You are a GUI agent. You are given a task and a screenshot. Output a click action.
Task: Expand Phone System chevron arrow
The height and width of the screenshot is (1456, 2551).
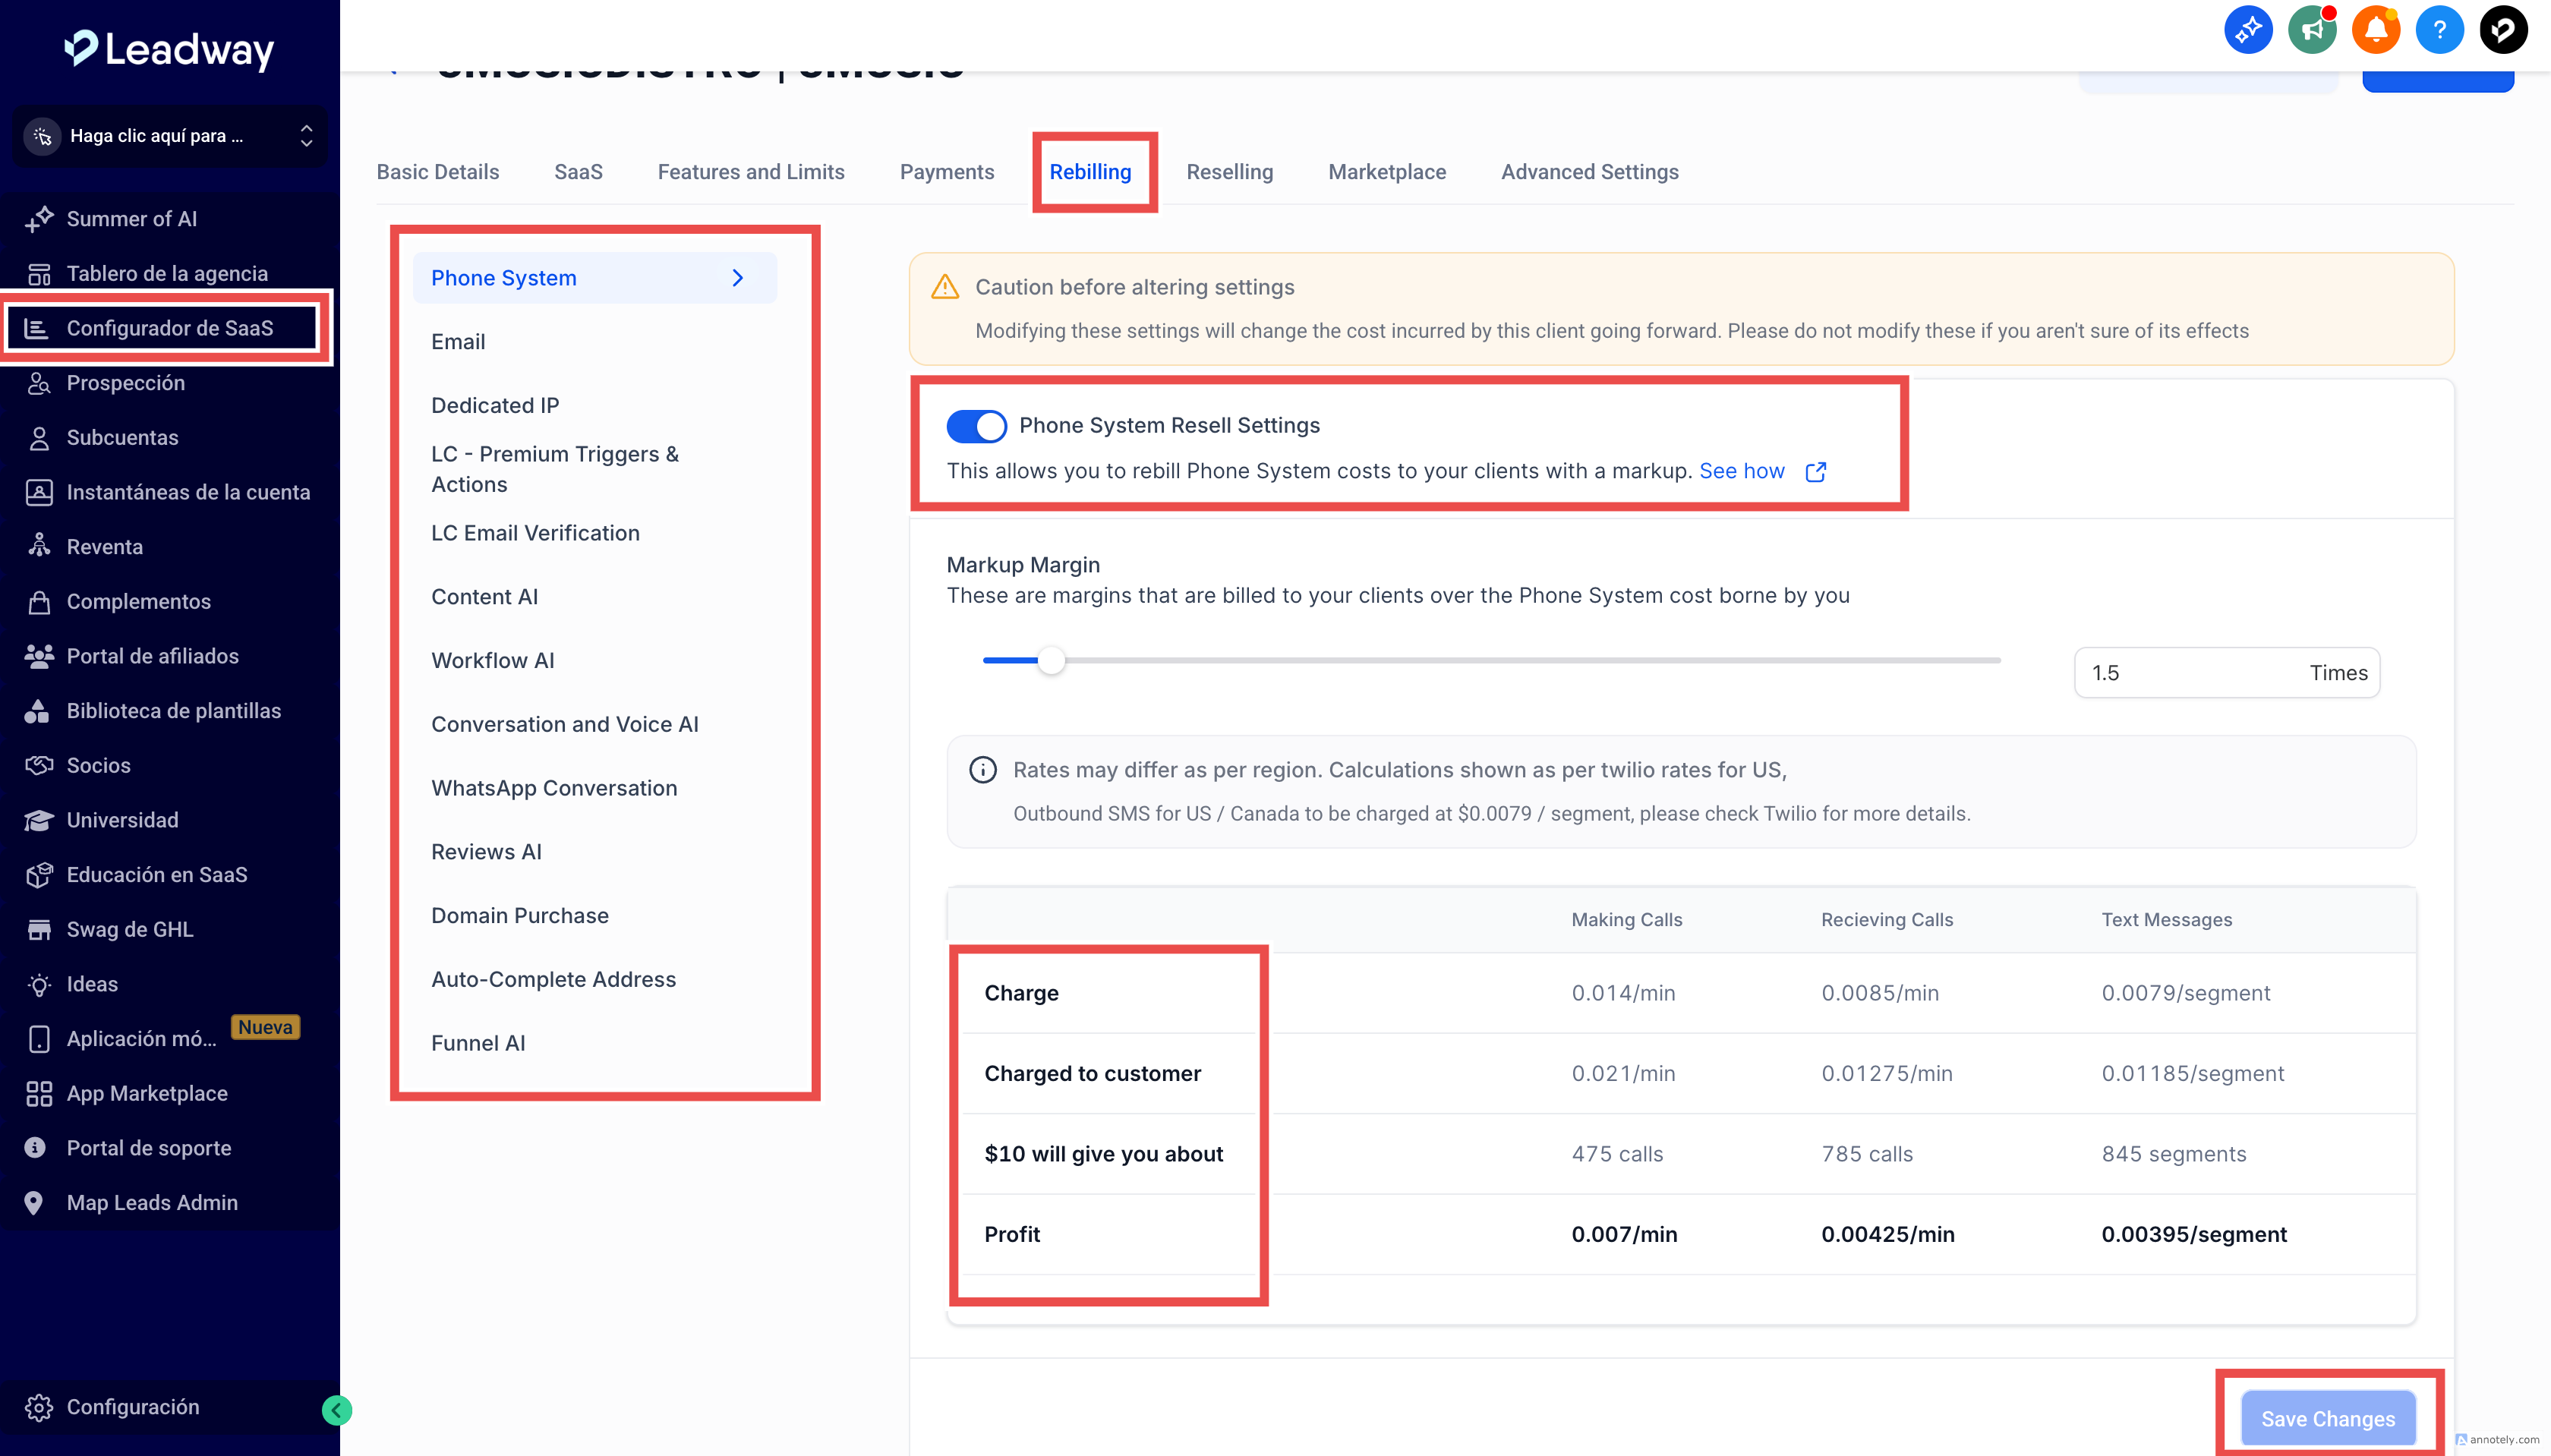738,278
